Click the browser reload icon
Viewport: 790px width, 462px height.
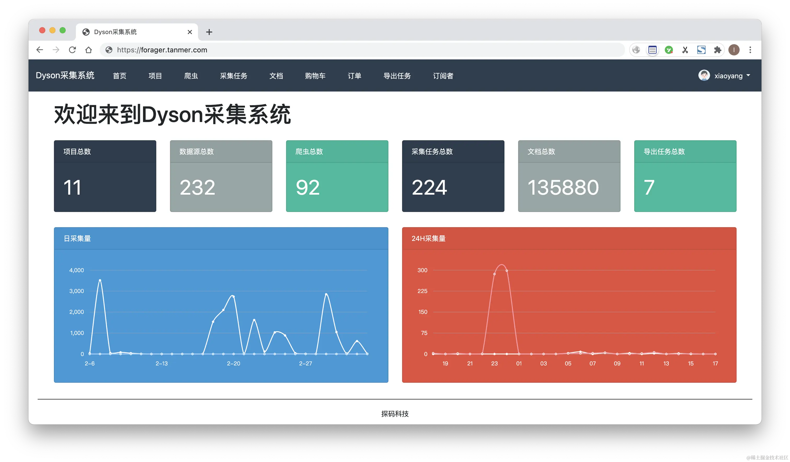pyautogui.click(x=72, y=50)
